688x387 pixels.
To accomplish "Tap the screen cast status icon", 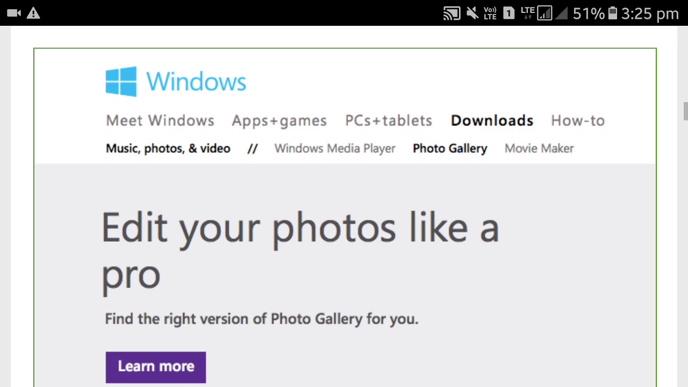I will coord(451,13).
